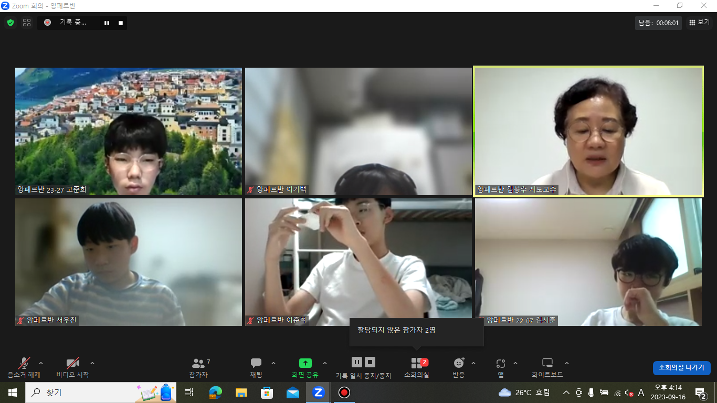Open the green meeting security shield info

pos(10,23)
